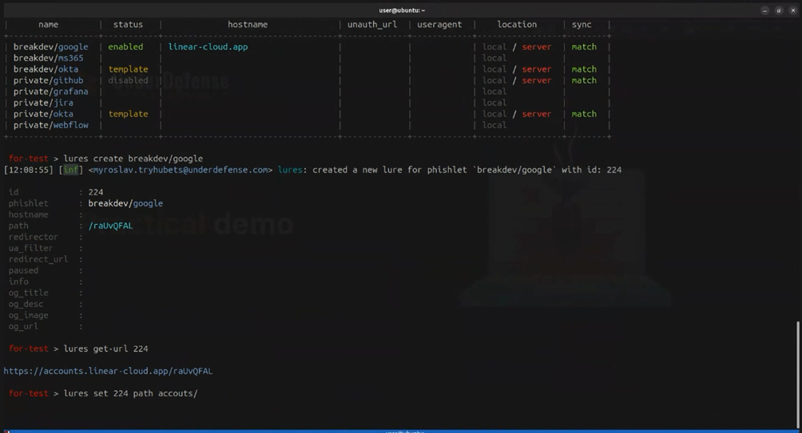Image resolution: width=802 pixels, height=433 pixels.
Task: Click the terminal window close button
Action: click(792, 10)
